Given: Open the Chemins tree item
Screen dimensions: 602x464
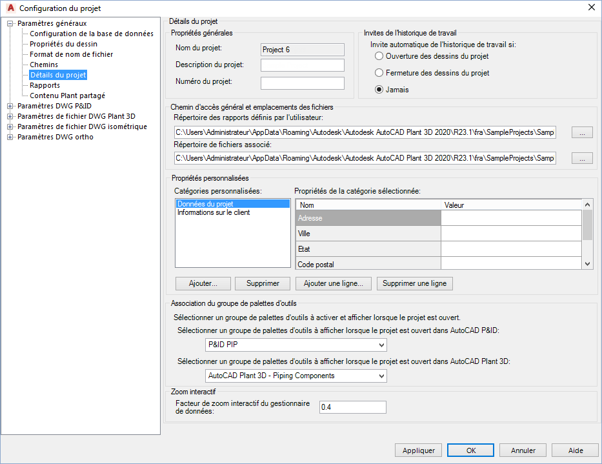Looking at the screenshot, I should (44, 65).
